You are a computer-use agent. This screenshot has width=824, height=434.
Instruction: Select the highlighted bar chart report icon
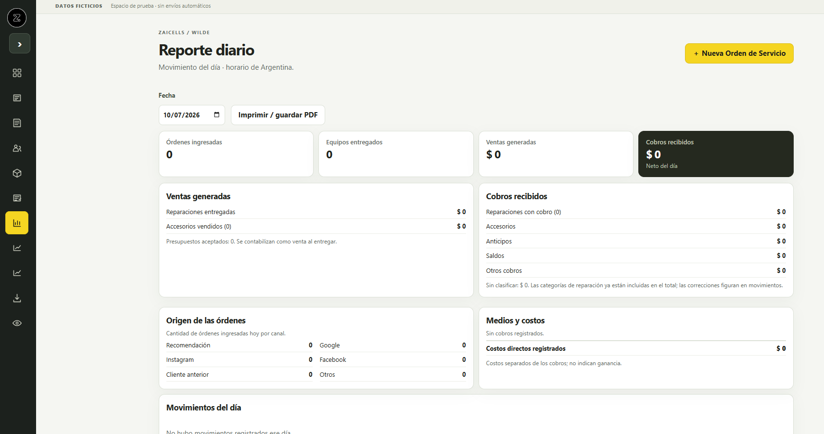(17, 223)
